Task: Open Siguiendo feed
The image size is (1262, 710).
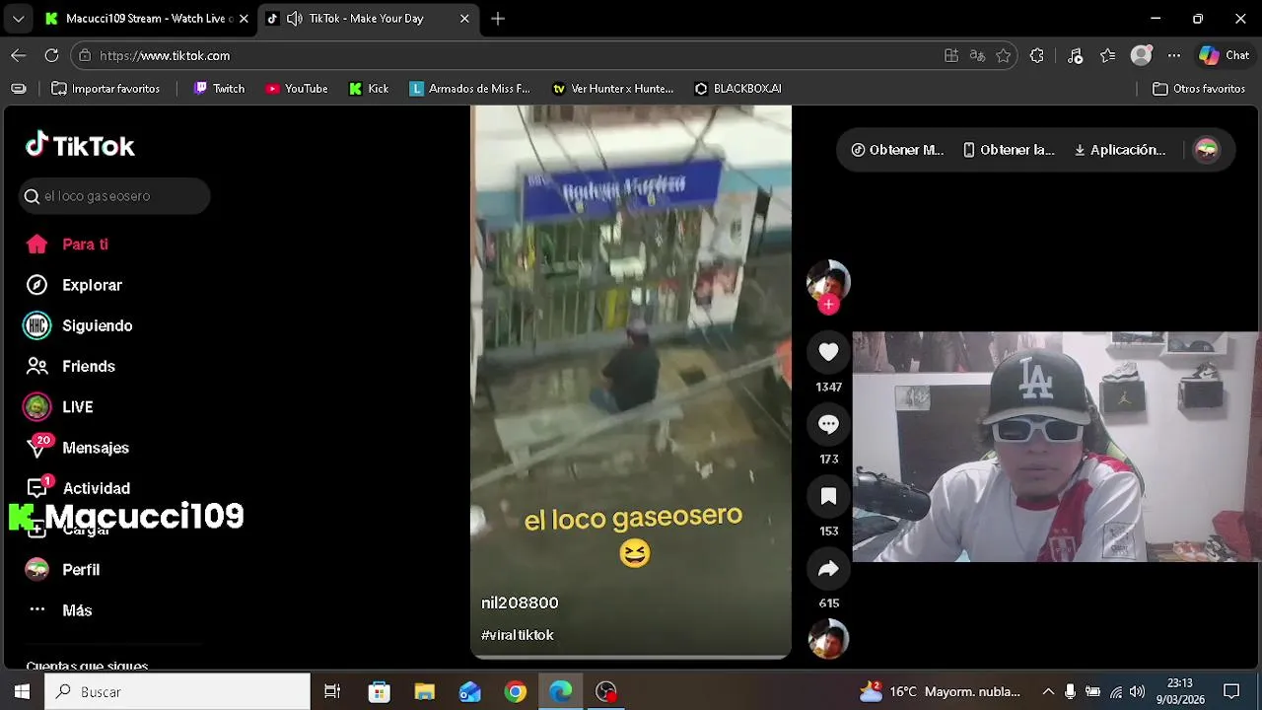Action: [79, 325]
